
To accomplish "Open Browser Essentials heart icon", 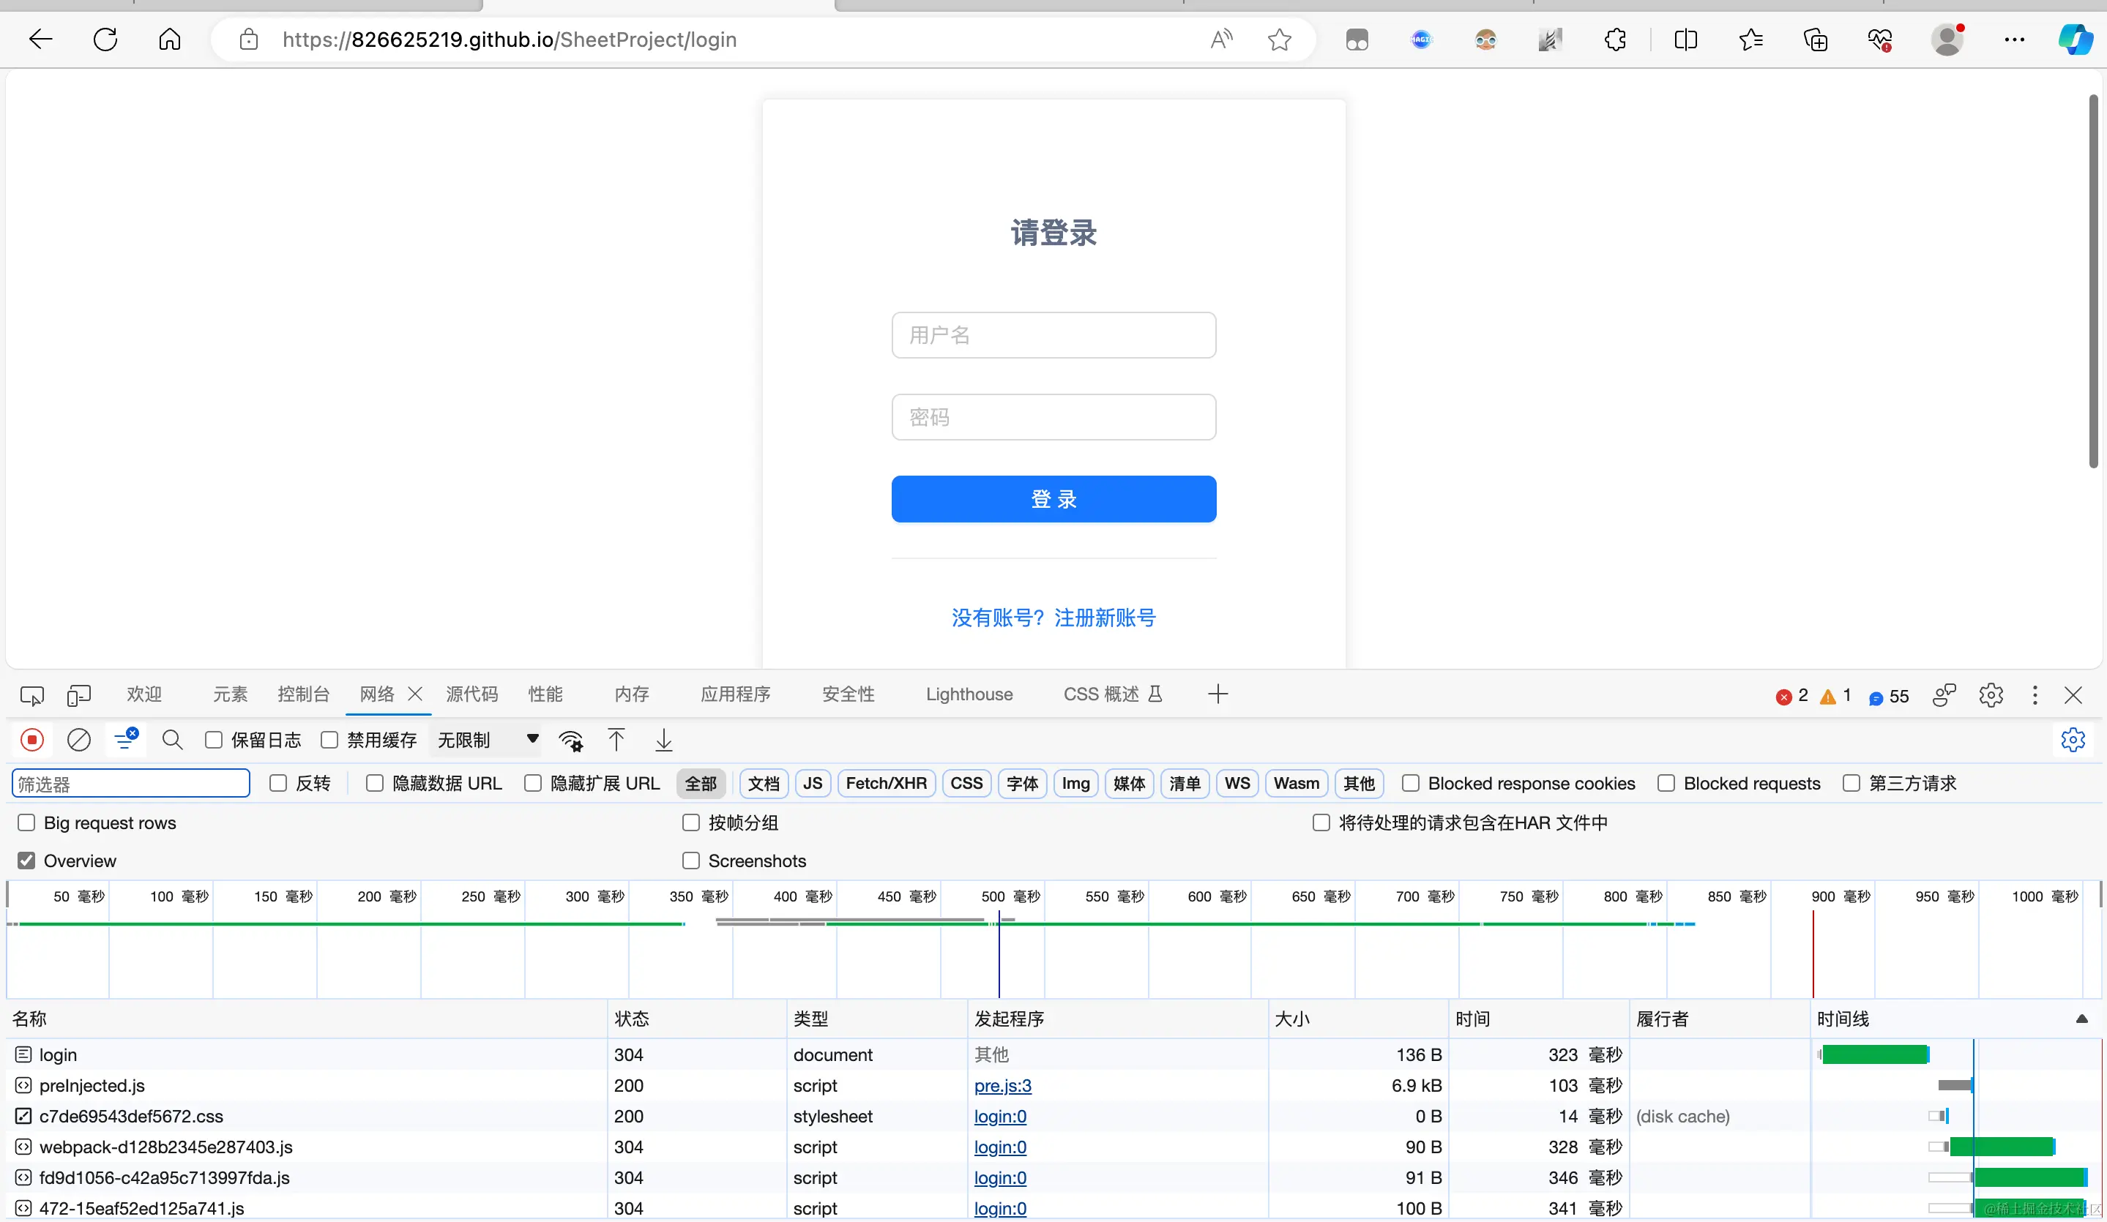I will point(1881,40).
